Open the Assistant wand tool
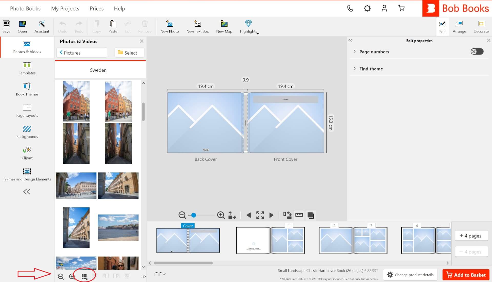 click(42, 27)
